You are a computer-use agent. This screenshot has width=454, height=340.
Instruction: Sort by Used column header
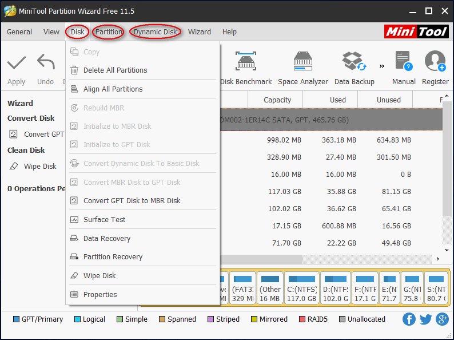(x=330, y=100)
